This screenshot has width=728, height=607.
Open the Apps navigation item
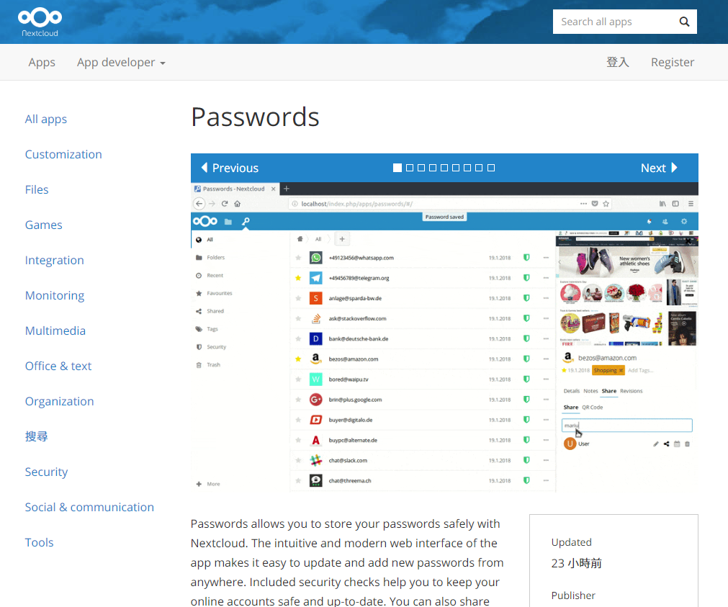coord(42,62)
